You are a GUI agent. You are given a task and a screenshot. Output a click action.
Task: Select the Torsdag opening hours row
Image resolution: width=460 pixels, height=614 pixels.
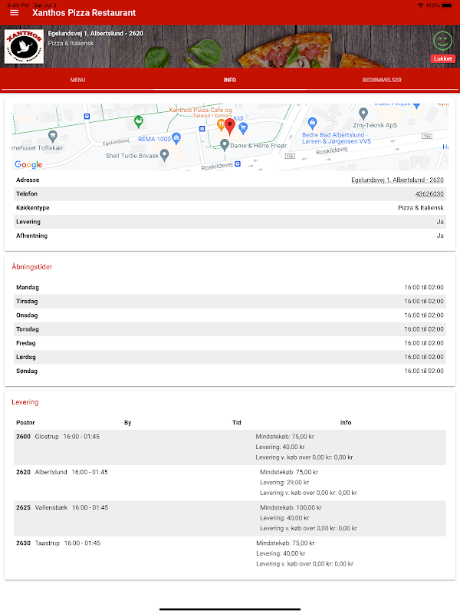[230, 329]
